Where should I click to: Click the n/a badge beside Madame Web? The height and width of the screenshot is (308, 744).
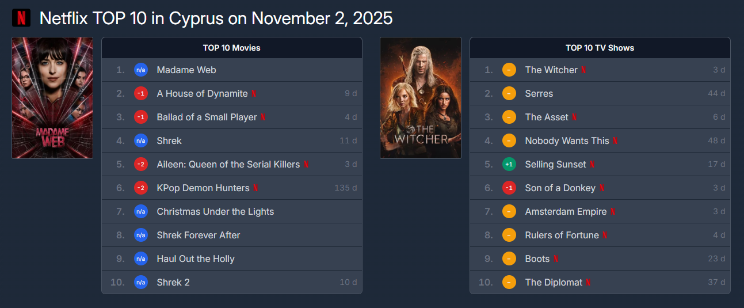click(141, 70)
